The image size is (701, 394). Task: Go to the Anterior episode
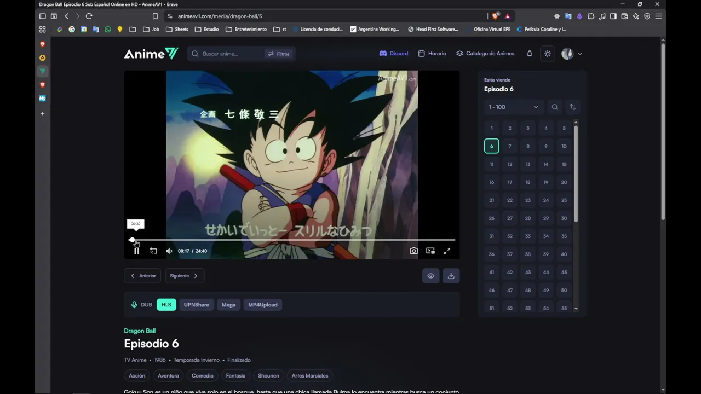pos(143,276)
